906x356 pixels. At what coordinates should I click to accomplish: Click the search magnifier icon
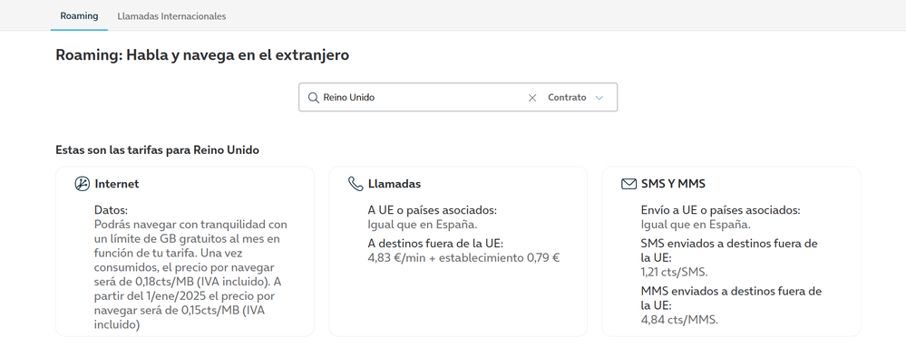pos(313,98)
